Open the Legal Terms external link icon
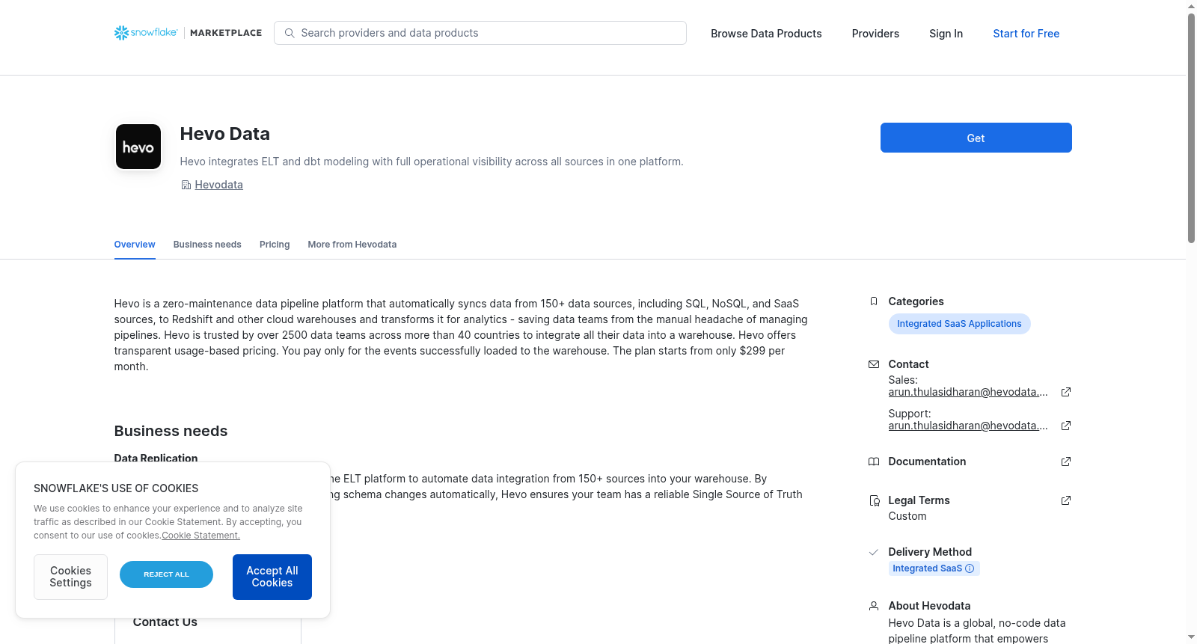The height and width of the screenshot is (644, 1197). point(1066,500)
